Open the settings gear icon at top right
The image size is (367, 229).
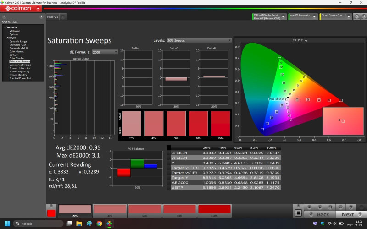(356, 16)
